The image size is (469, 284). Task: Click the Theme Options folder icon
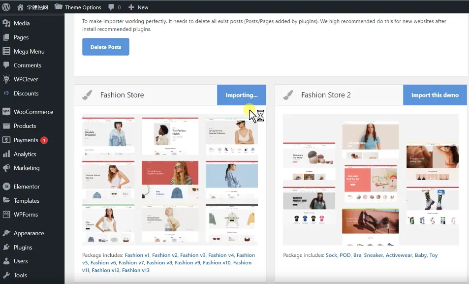click(x=59, y=7)
